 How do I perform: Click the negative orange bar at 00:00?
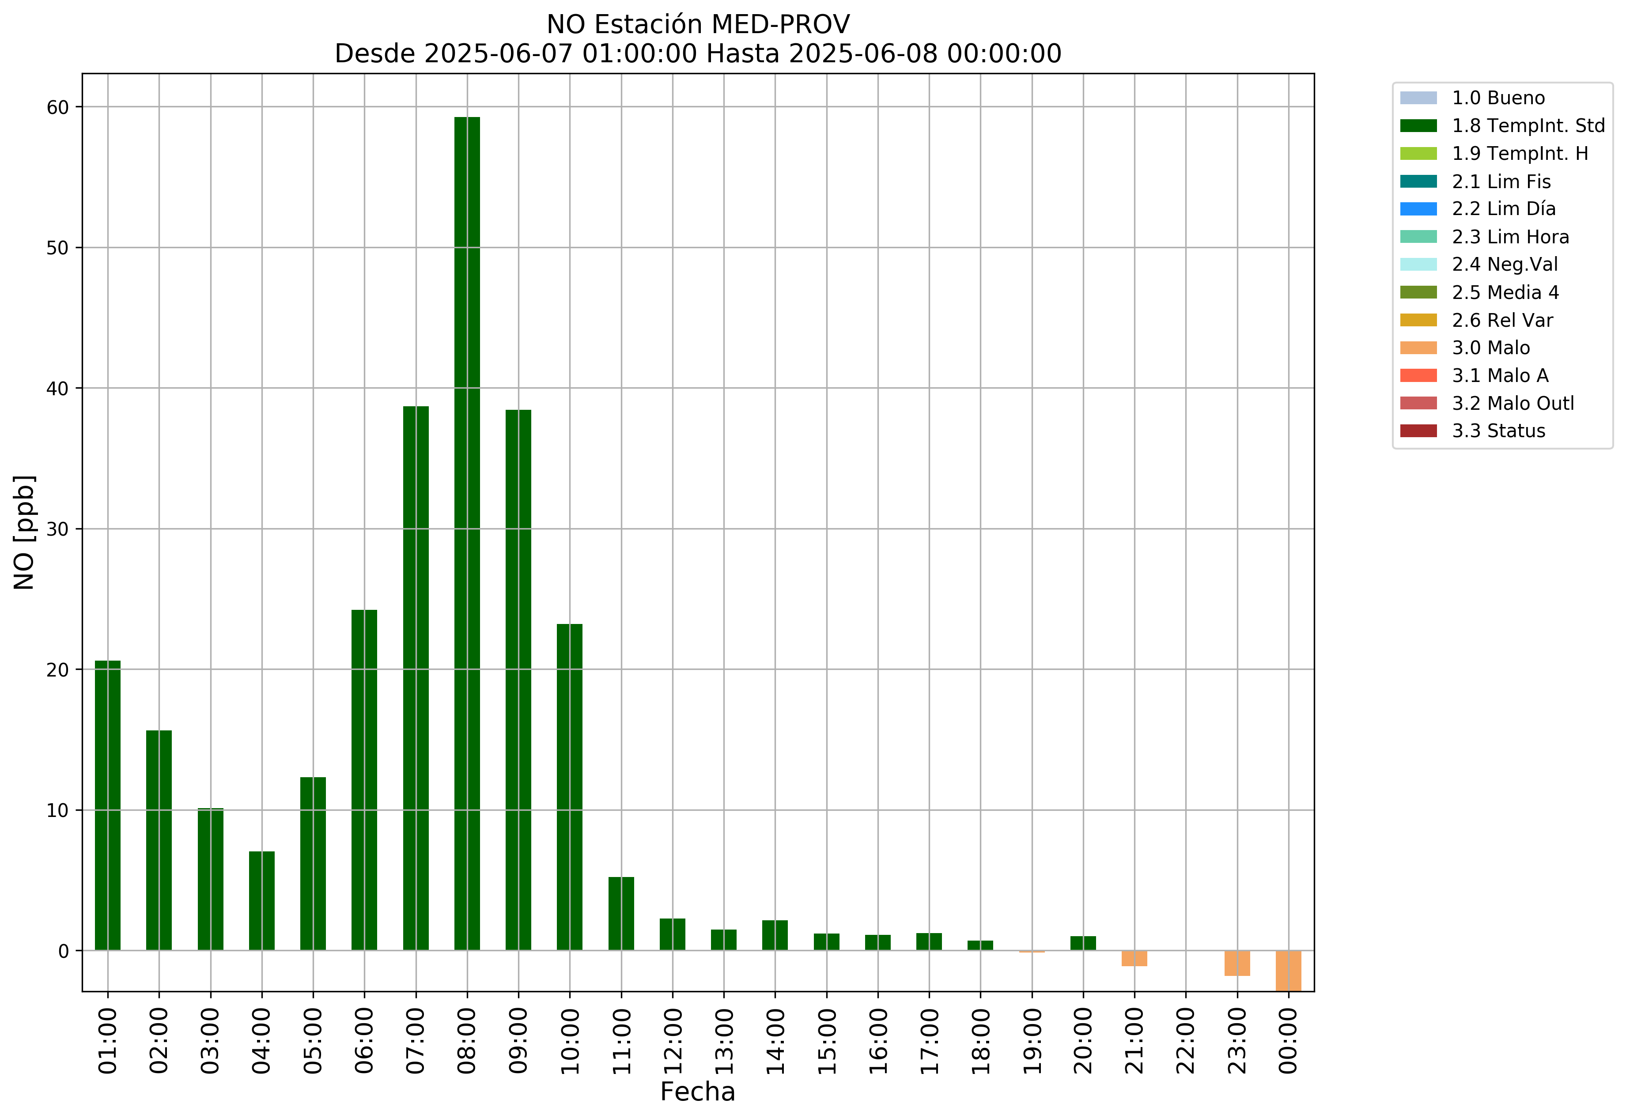tap(1288, 971)
